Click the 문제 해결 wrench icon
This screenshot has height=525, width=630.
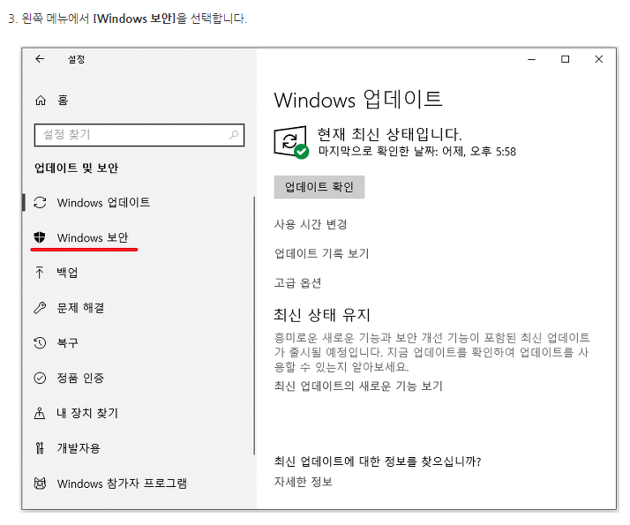click(40, 308)
